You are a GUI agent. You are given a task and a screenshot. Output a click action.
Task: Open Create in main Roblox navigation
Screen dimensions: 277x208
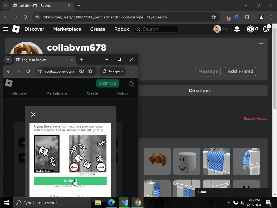coord(98,29)
